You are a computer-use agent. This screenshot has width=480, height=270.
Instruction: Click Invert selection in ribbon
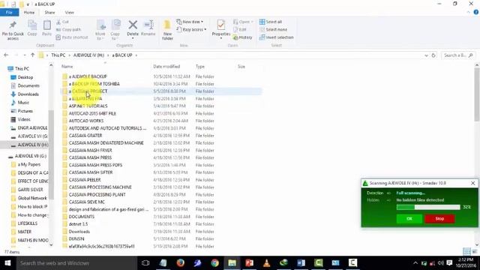click(277, 37)
